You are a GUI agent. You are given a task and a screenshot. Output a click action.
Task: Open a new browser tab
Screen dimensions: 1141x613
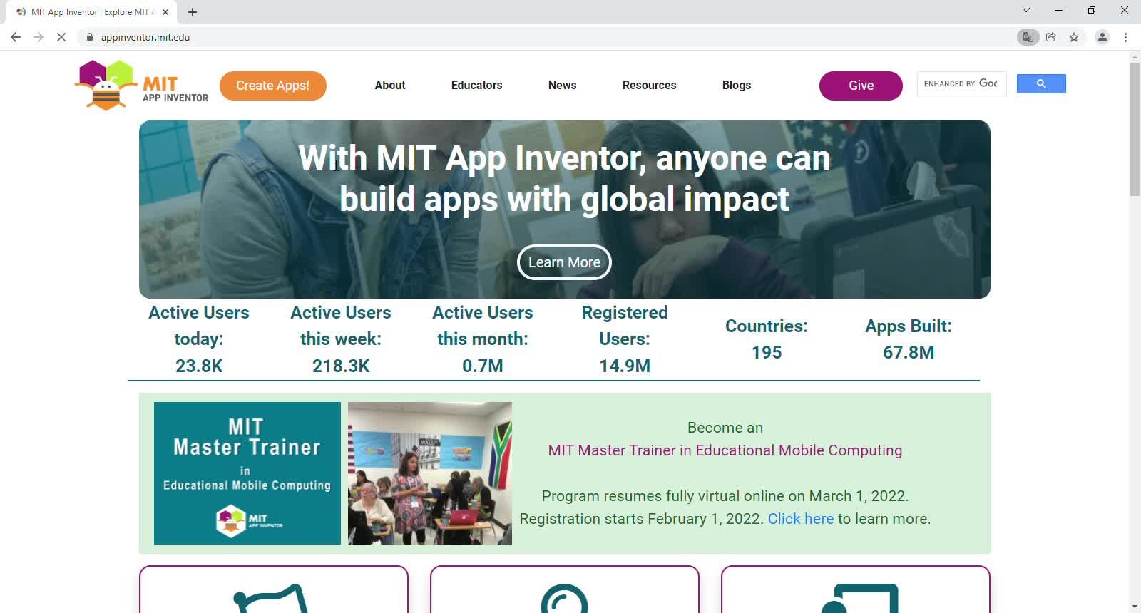click(x=193, y=12)
